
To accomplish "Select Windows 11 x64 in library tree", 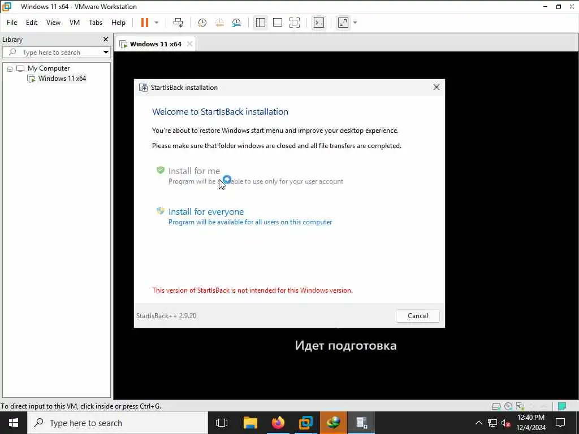I will [62, 78].
